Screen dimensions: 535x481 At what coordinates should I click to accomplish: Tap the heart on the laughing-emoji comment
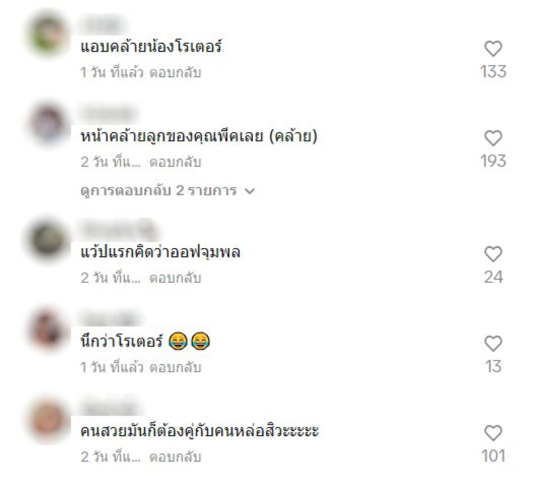point(493,343)
